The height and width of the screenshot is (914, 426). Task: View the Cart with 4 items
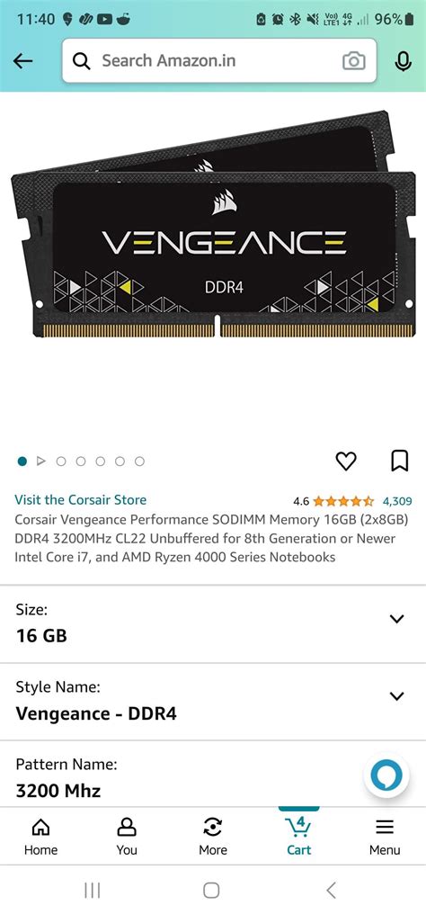(x=299, y=837)
